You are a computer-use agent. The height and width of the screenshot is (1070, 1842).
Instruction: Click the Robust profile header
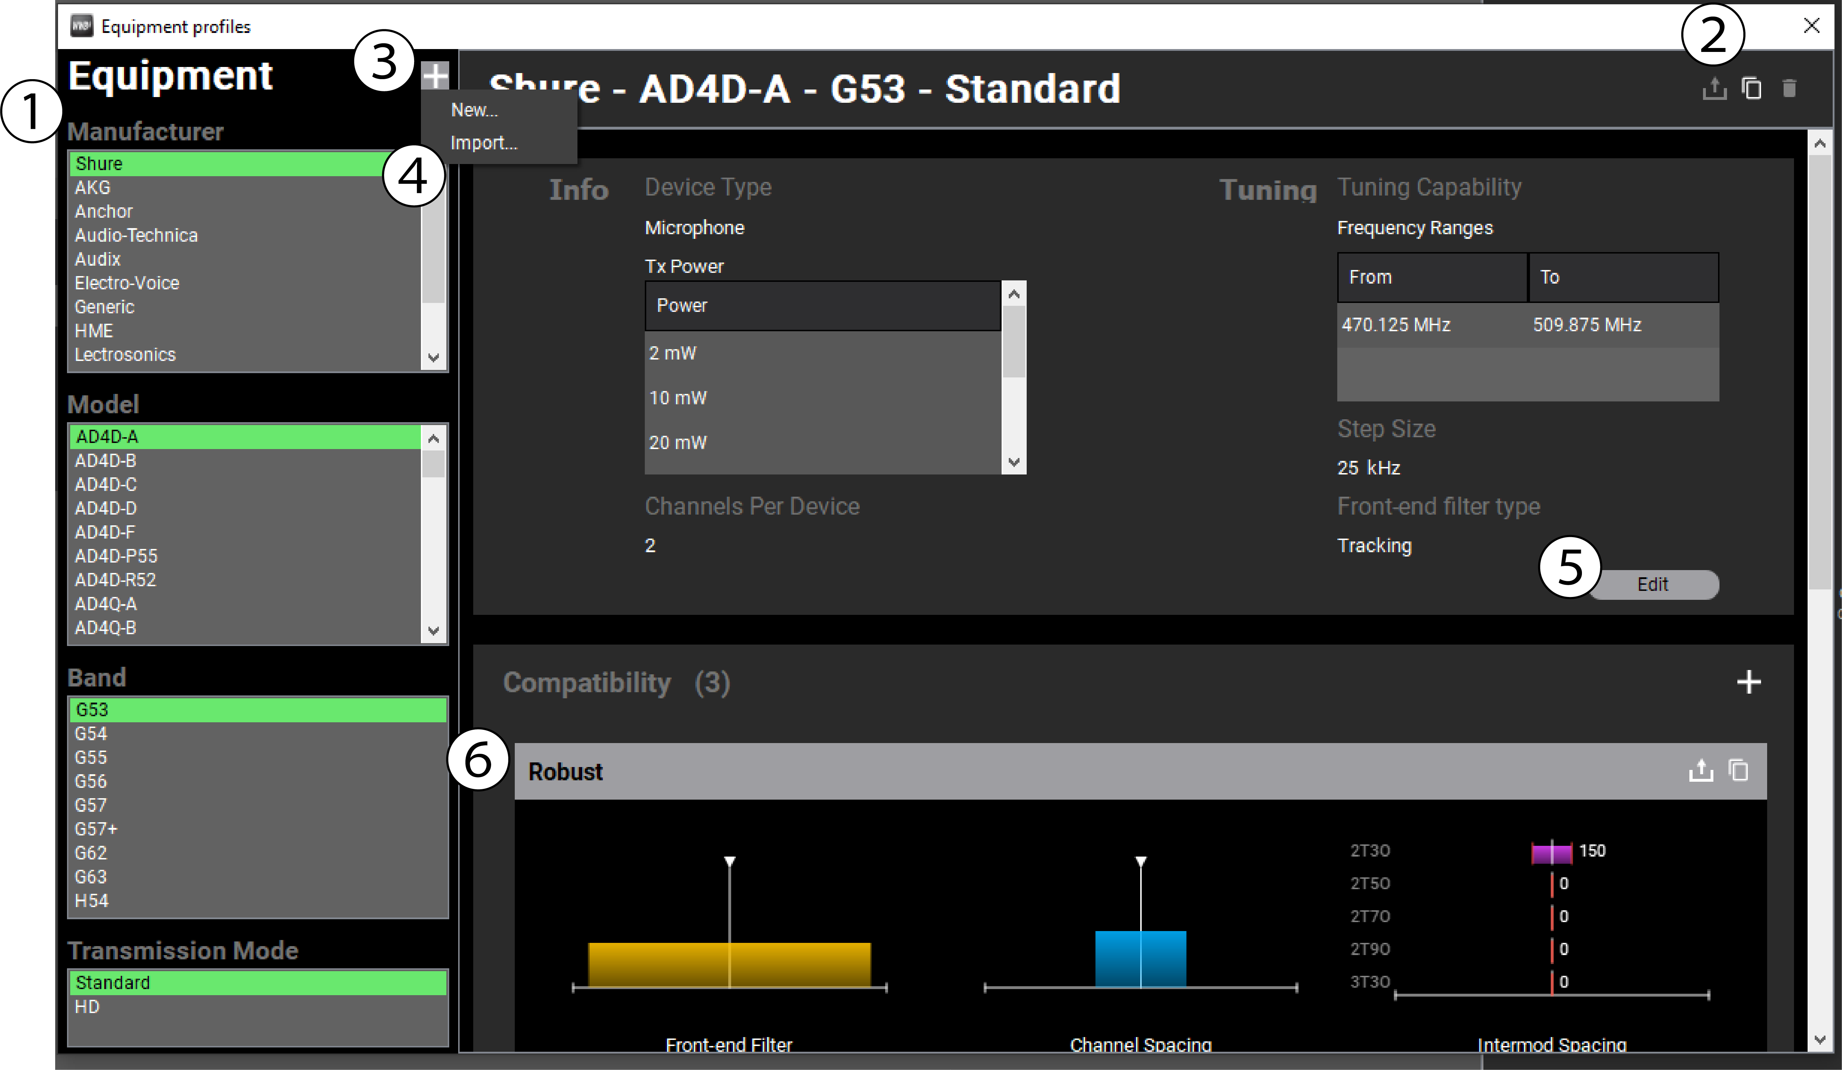pyautogui.click(x=1140, y=771)
